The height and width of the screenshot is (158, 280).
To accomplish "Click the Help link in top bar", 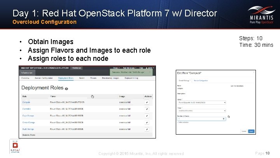I will 141,68.
